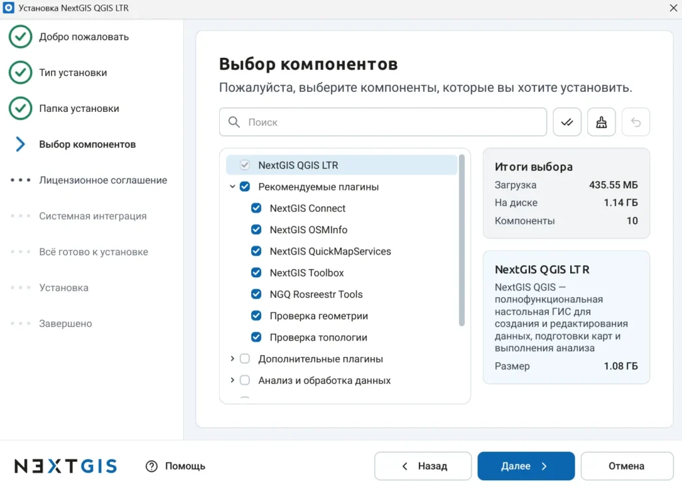
Task: Uncheck NGQ Rosreestr Tools checkbox
Action: coord(256,294)
